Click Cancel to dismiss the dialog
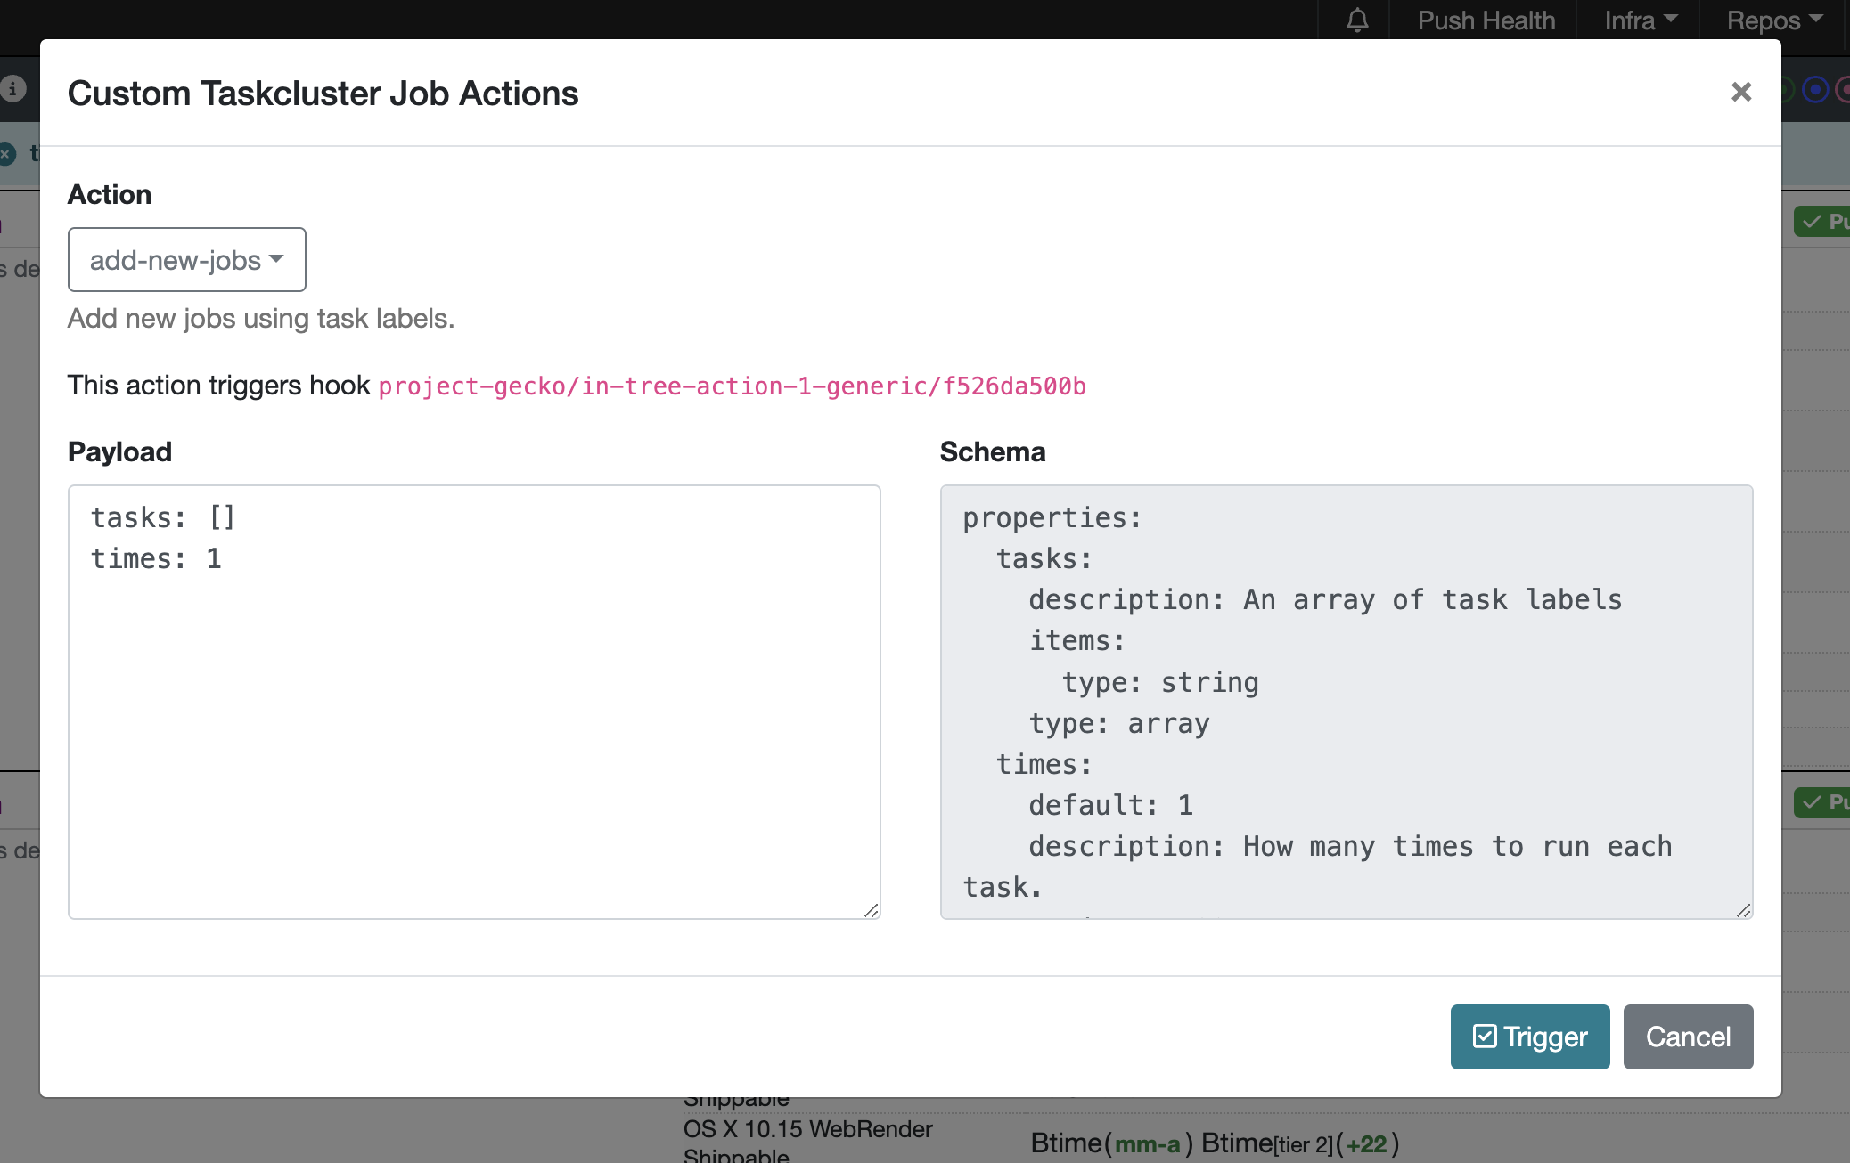Image resolution: width=1850 pixels, height=1163 pixels. (1687, 1036)
